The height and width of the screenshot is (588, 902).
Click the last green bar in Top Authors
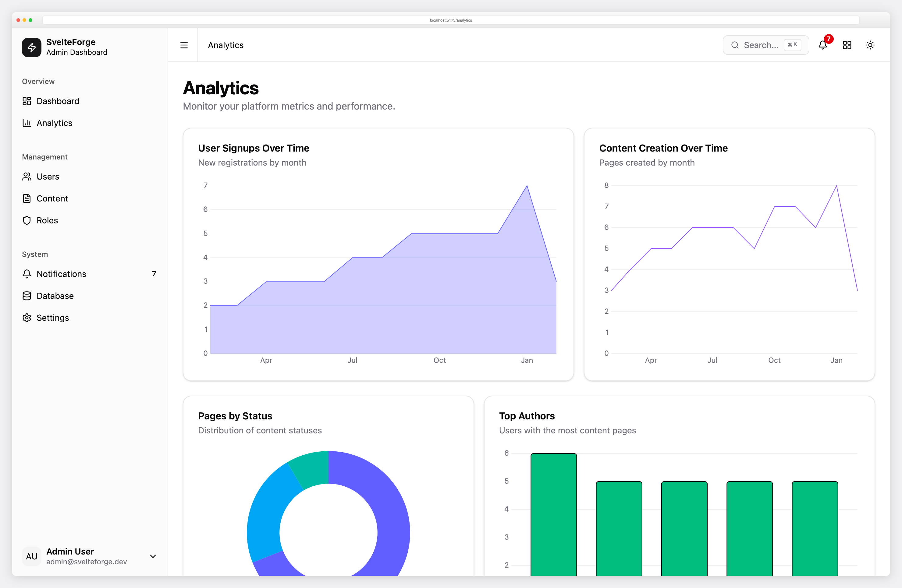tap(815, 529)
